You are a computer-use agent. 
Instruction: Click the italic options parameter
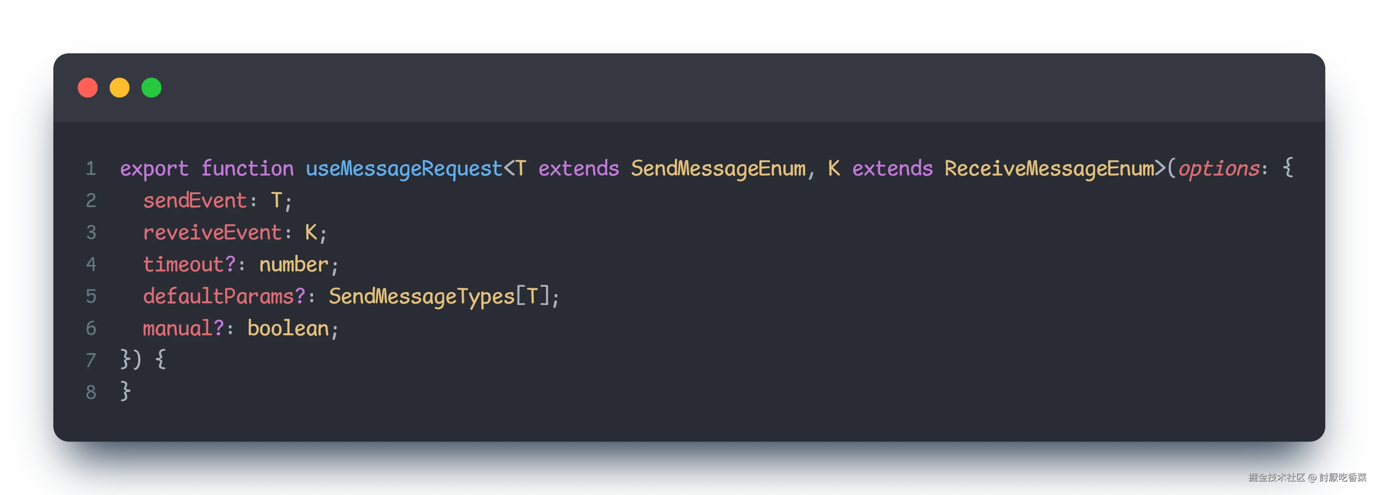(x=1219, y=169)
